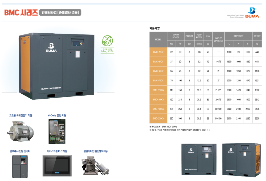Viewport: 266px width, 181px height.
Task: Click weight value 3135 in BMC-185CV row
Action: pos(257,109)
